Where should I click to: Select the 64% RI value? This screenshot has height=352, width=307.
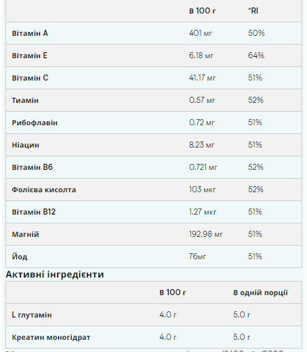point(256,56)
